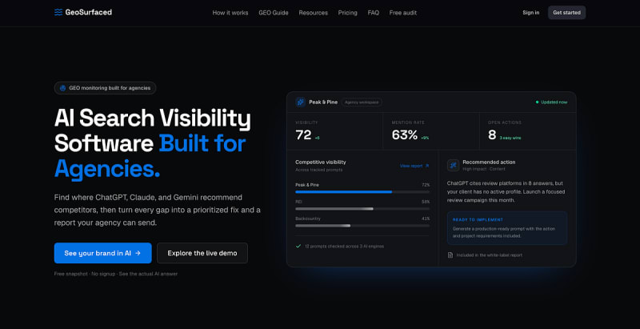Click the +9% mention rate change

click(425, 138)
